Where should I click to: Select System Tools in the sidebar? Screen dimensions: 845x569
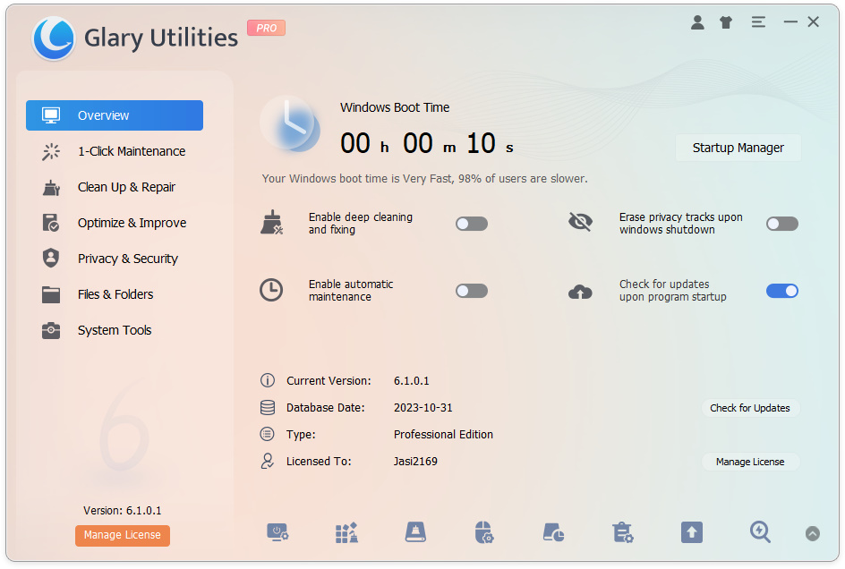tap(115, 330)
